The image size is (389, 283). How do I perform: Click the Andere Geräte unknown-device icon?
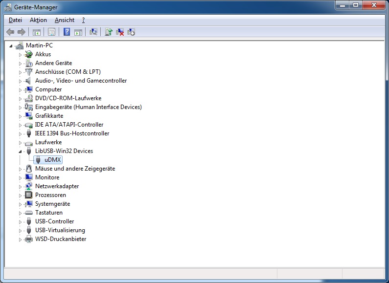pyautogui.click(x=29, y=63)
